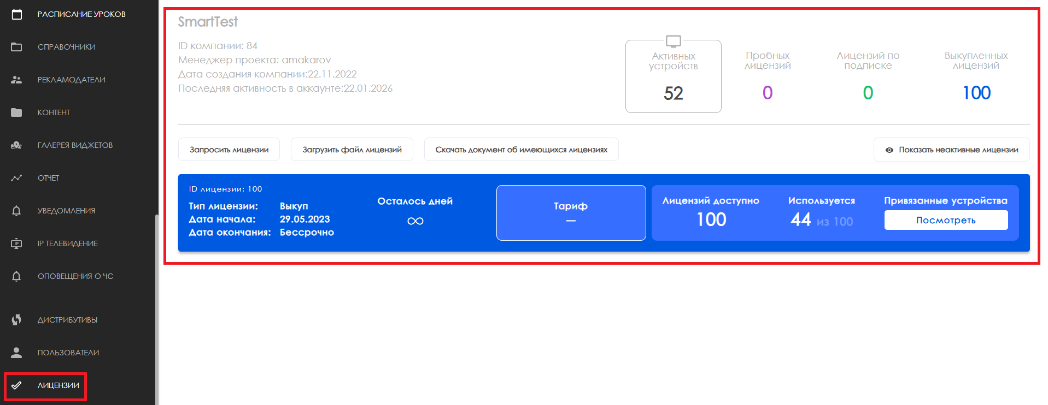The width and height of the screenshot is (1048, 405).
Task: Click the ID компании: 84 text
Action: tap(218, 46)
